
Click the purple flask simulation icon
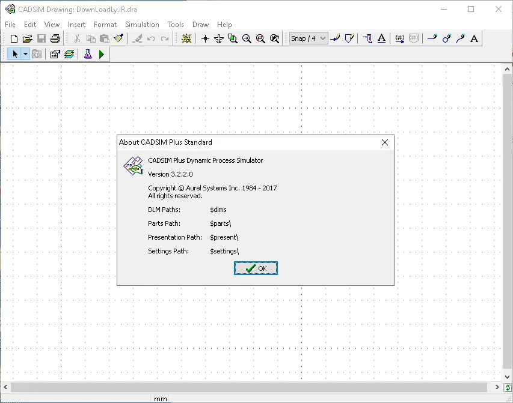88,54
